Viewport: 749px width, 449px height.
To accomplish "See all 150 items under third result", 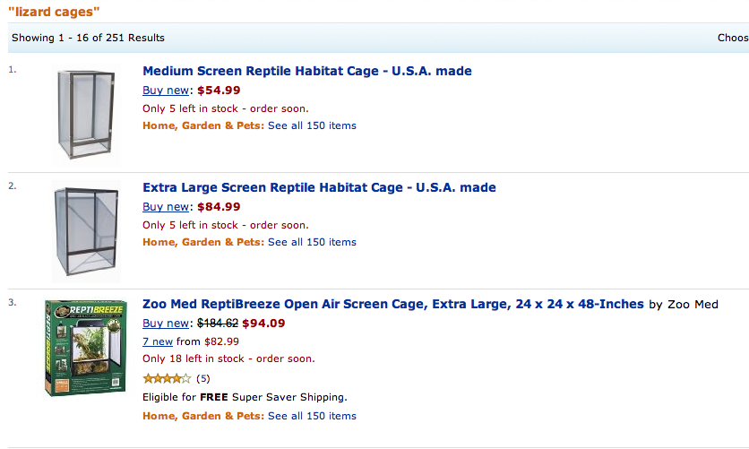I will pos(312,416).
